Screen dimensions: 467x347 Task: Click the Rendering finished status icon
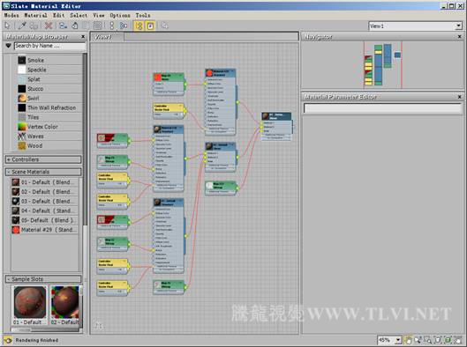tap(8, 340)
